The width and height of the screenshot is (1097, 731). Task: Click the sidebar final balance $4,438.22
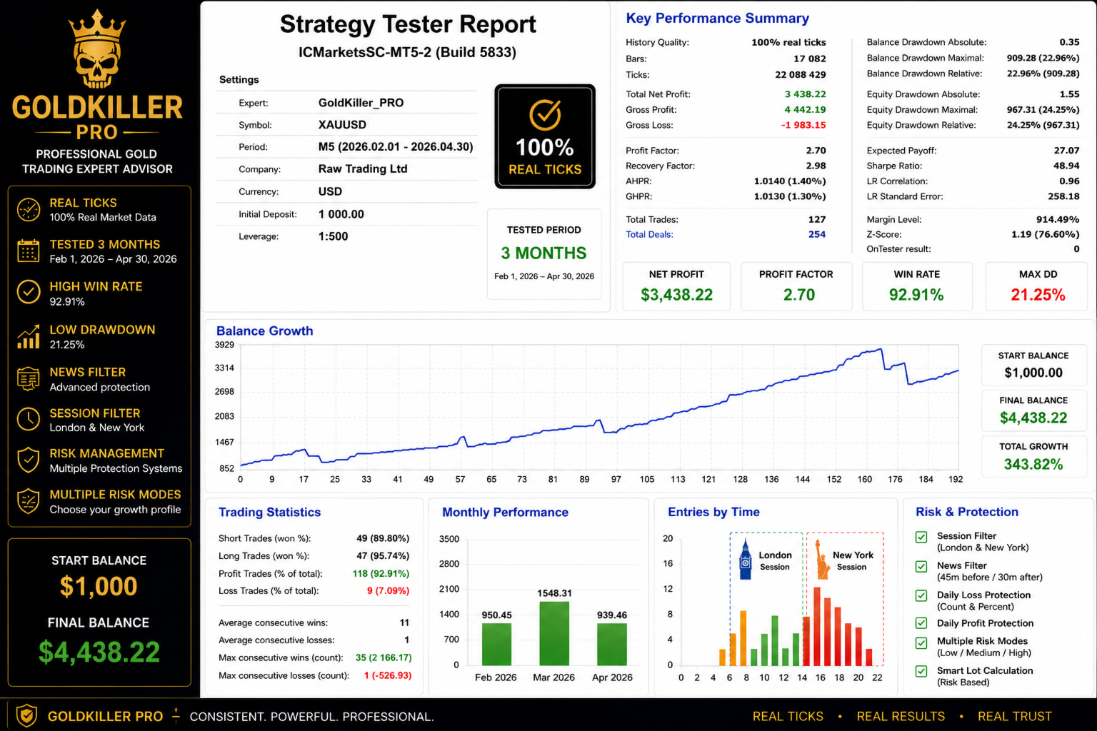click(x=99, y=652)
